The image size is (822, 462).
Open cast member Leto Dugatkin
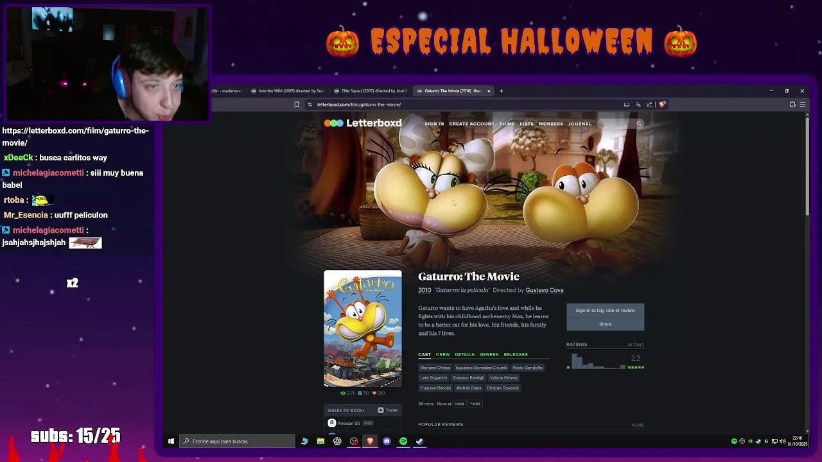point(433,378)
